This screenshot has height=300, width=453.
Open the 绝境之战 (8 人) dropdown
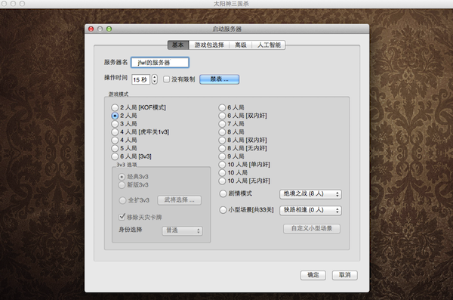310,193
